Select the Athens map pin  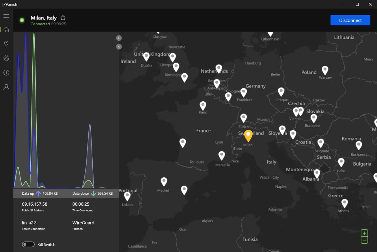345,203
